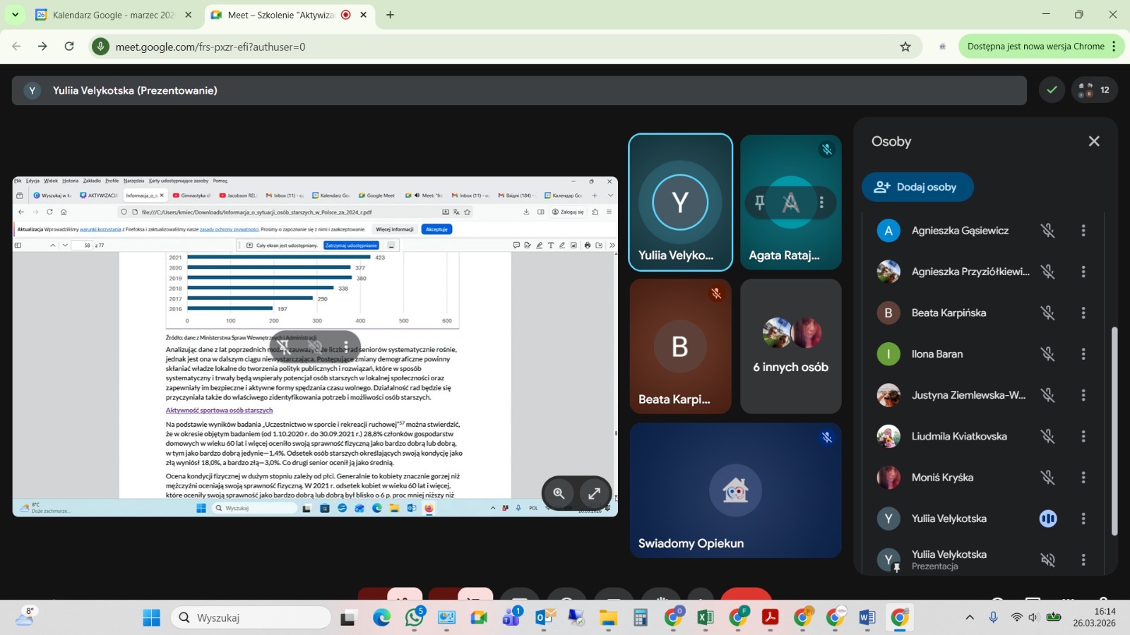Open more options for Moniś Kryśka
Viewport: 1130px width, 635px height.
tap(1083, 478)
